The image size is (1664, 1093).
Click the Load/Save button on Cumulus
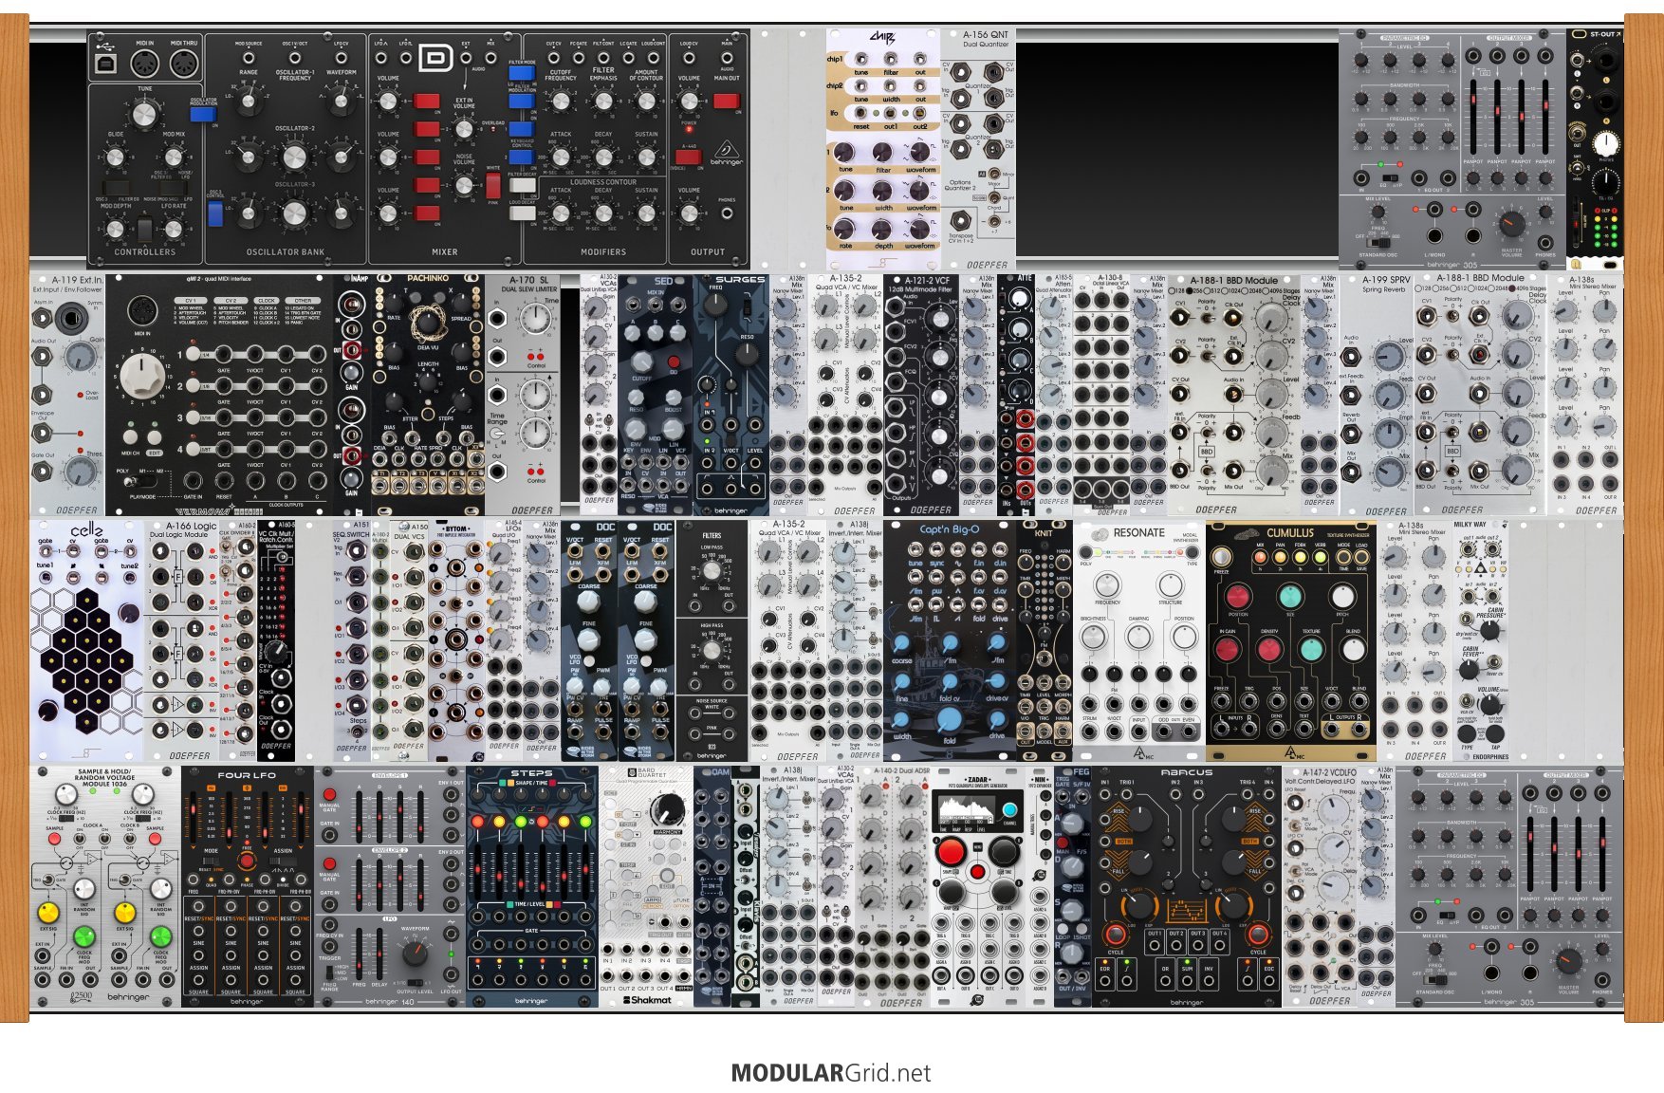pos(1362,558)
